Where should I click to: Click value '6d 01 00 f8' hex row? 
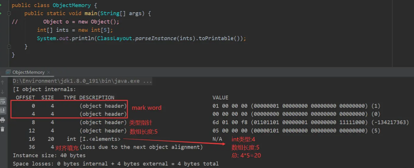(311, 122)
